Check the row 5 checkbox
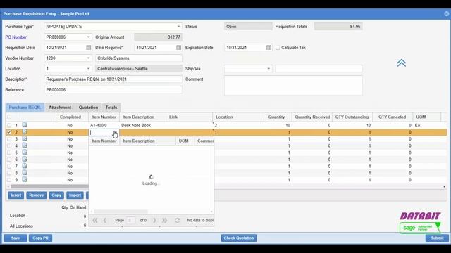The width and height of the screenshot is (451, 253). [9, 153]
